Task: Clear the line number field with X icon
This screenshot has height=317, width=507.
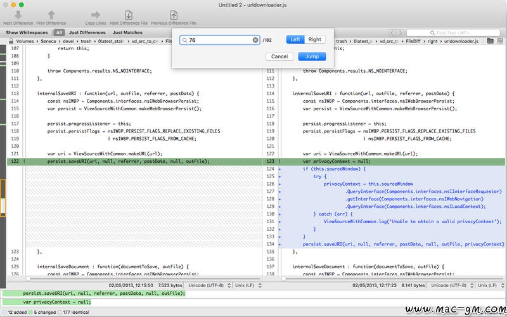Action: pos(256,40)
